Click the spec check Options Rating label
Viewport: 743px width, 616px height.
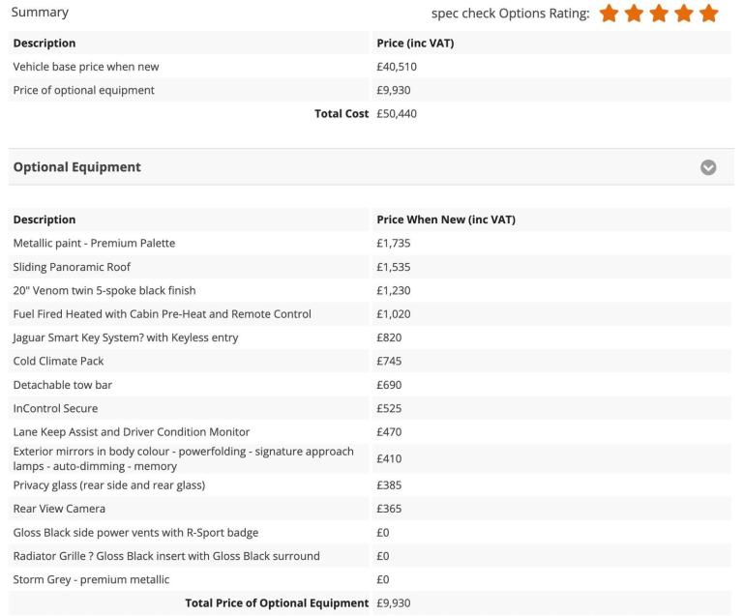point(511,14)
